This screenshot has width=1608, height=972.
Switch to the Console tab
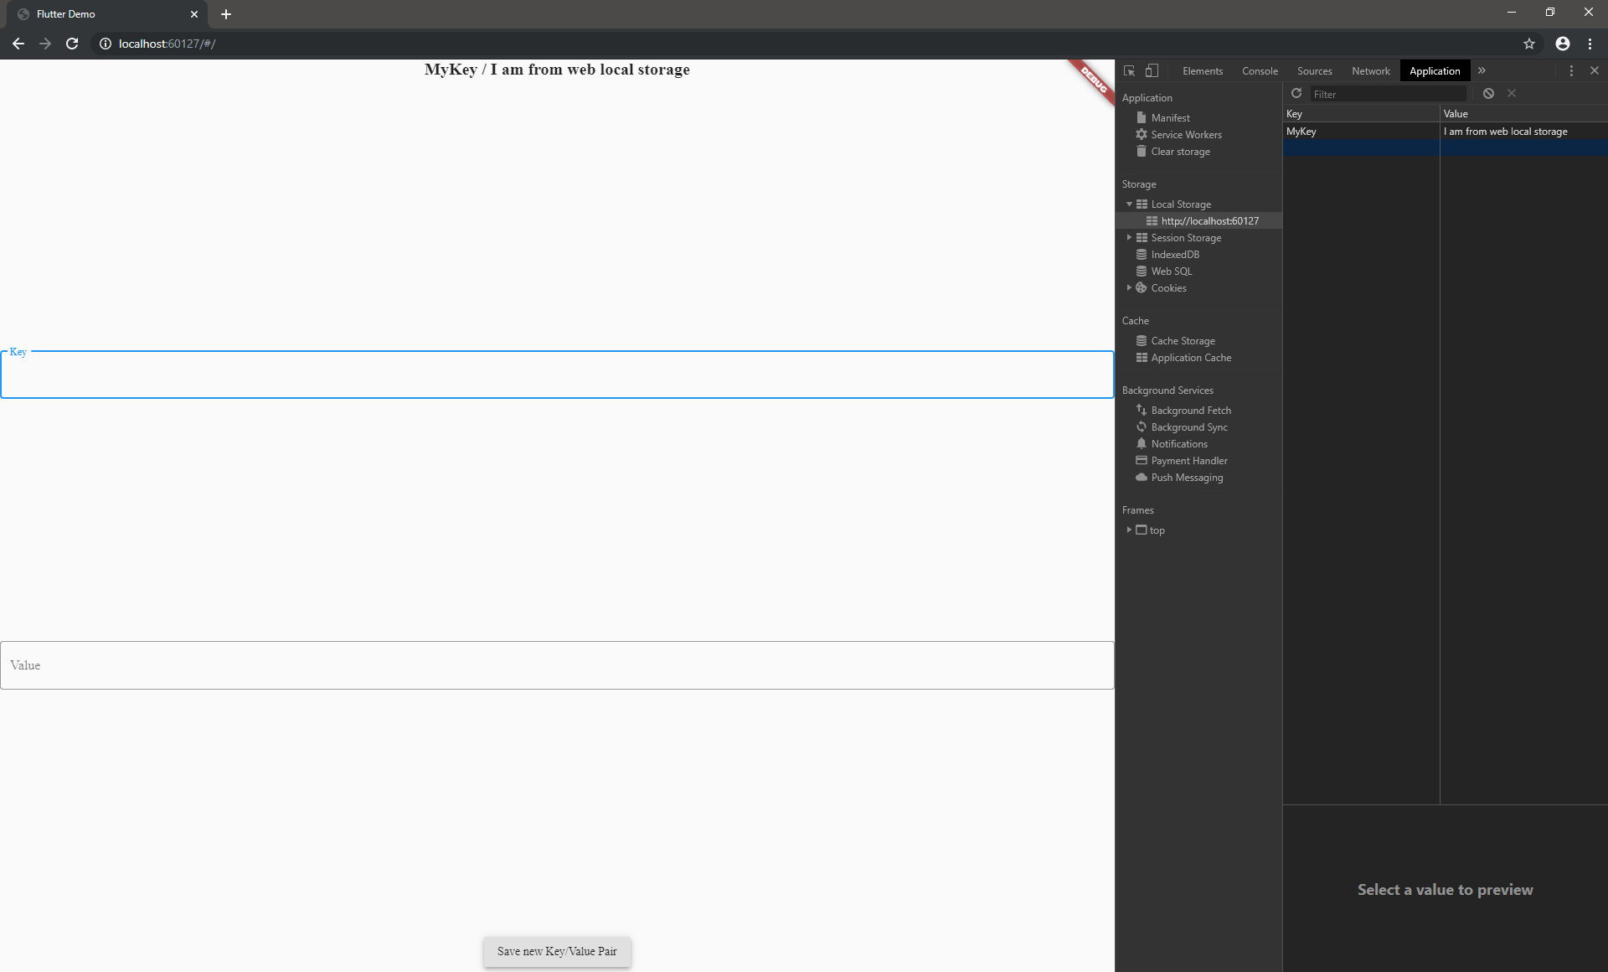coord(1260,71)
